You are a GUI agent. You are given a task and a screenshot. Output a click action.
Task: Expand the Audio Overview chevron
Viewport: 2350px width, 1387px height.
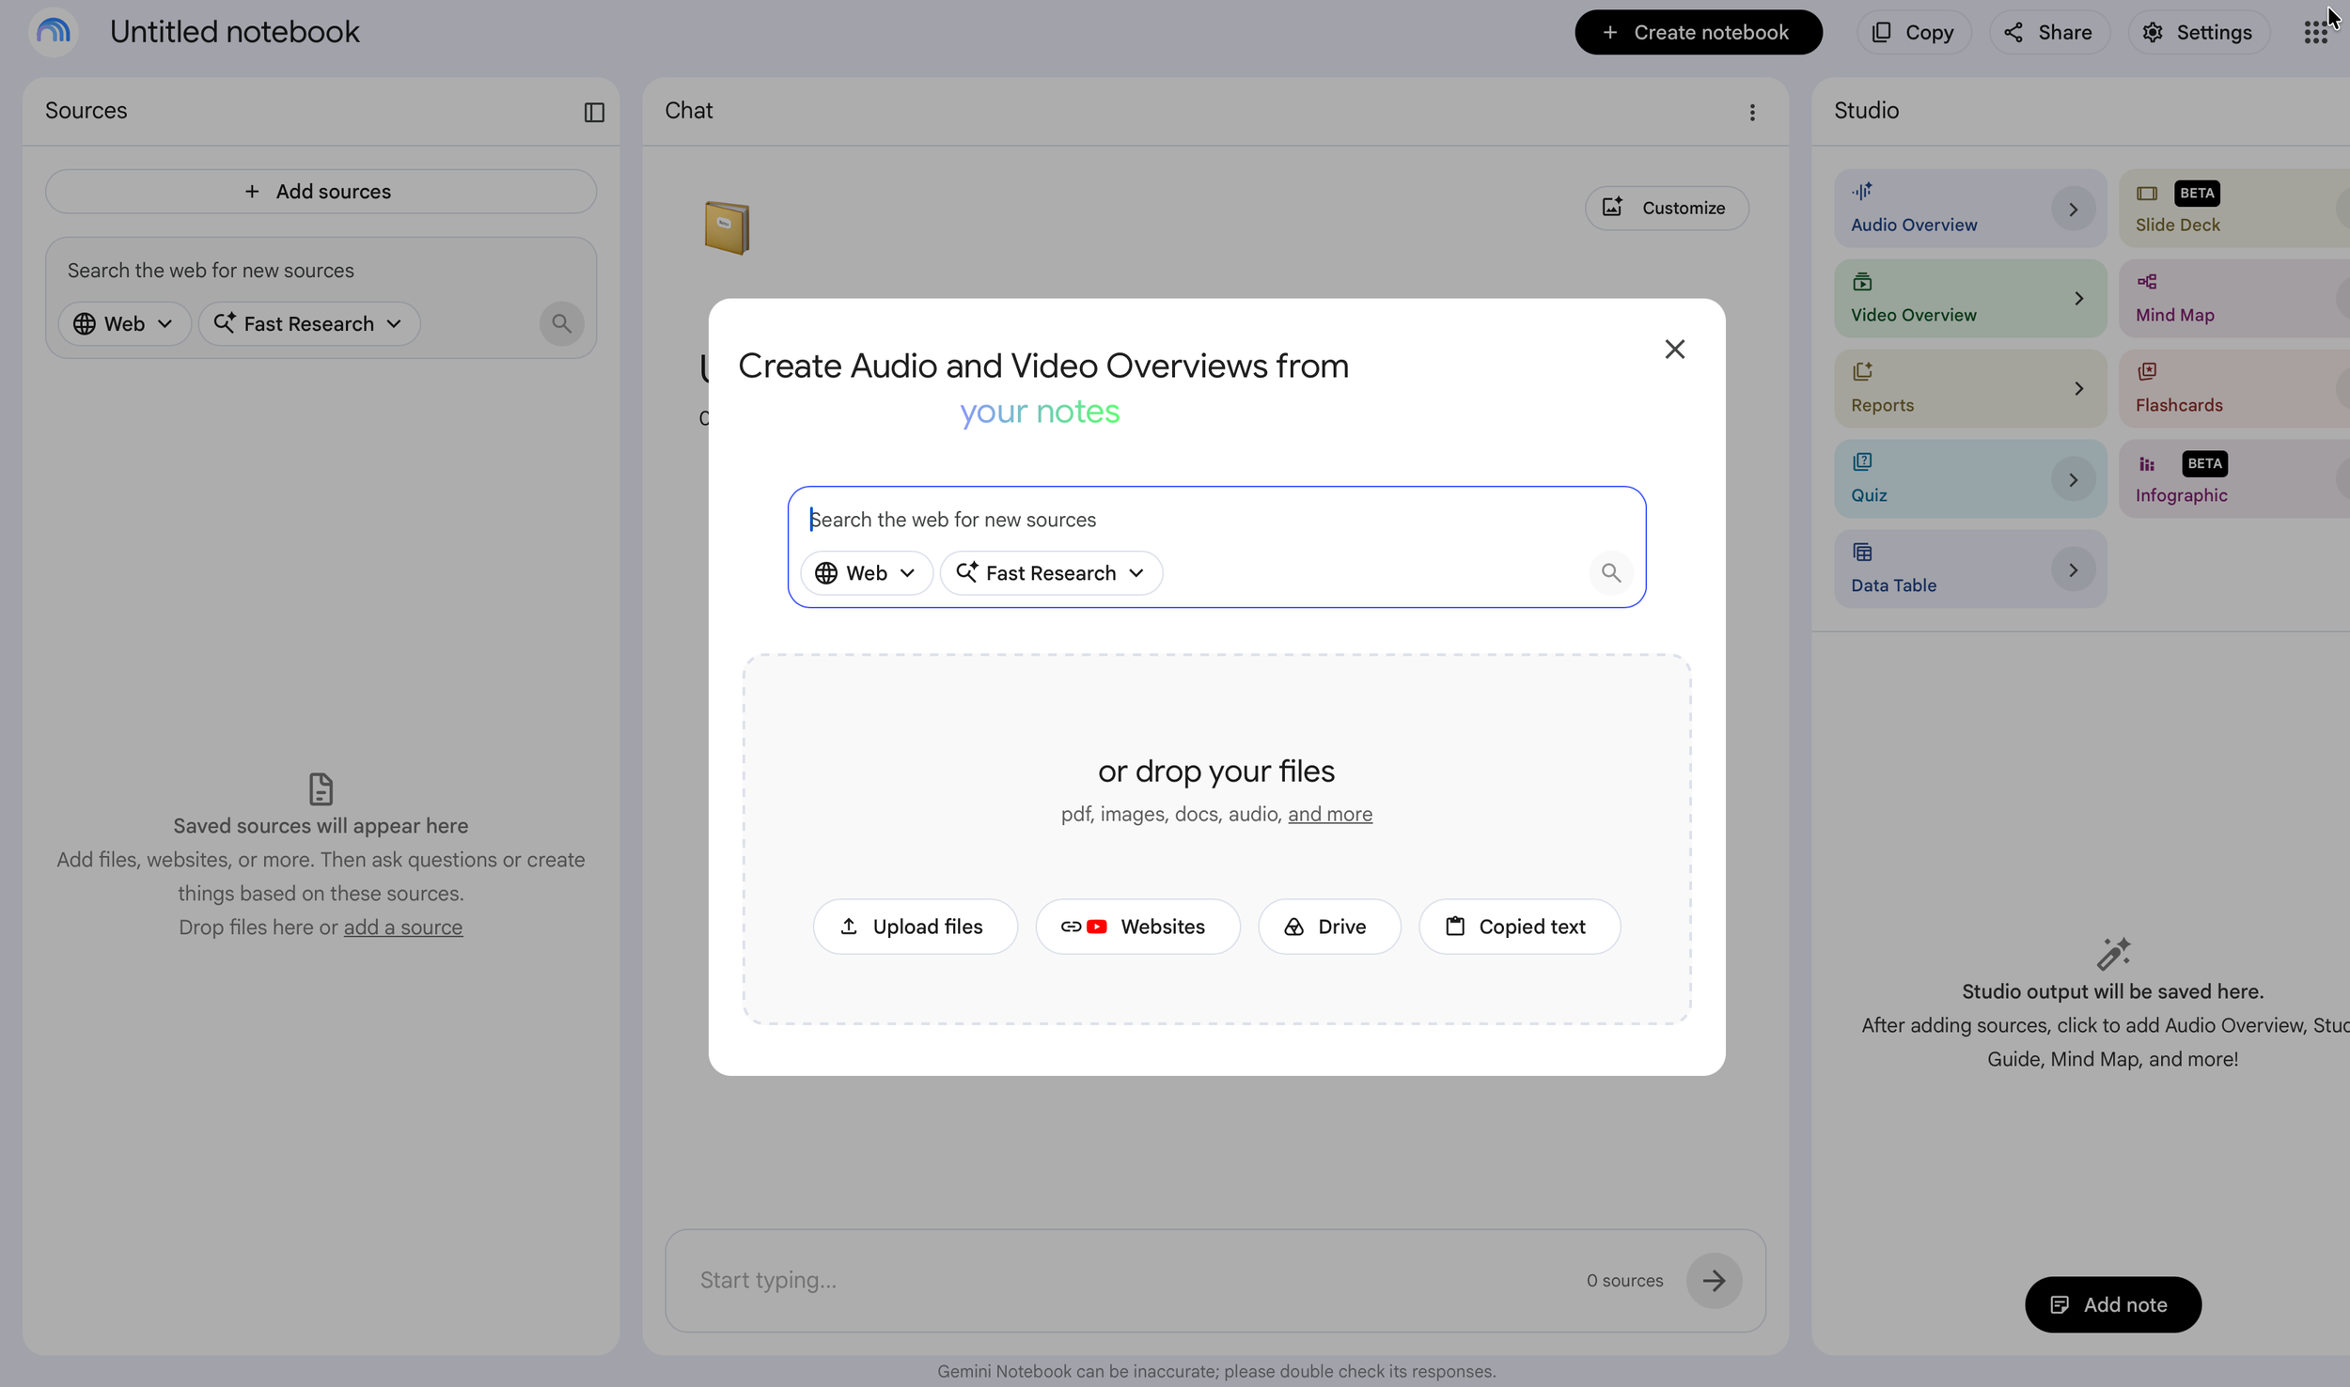coord(2073,209)
